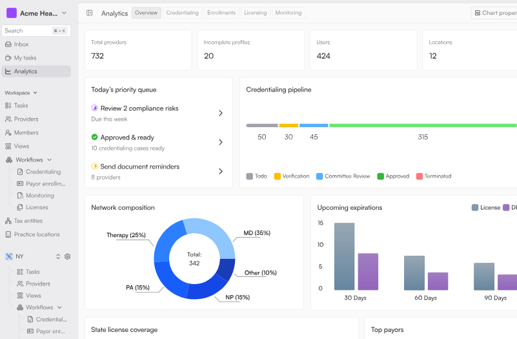Open the Locations count card
Viewport: 517px width, 339px height.
470,50
